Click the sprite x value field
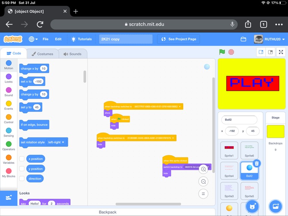The image size is (288, 216). (x=232, y=131)
